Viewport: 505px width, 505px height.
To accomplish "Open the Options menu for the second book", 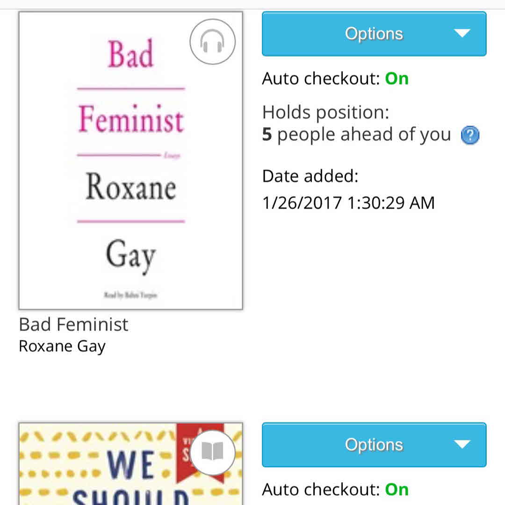I will coord(374,444).
